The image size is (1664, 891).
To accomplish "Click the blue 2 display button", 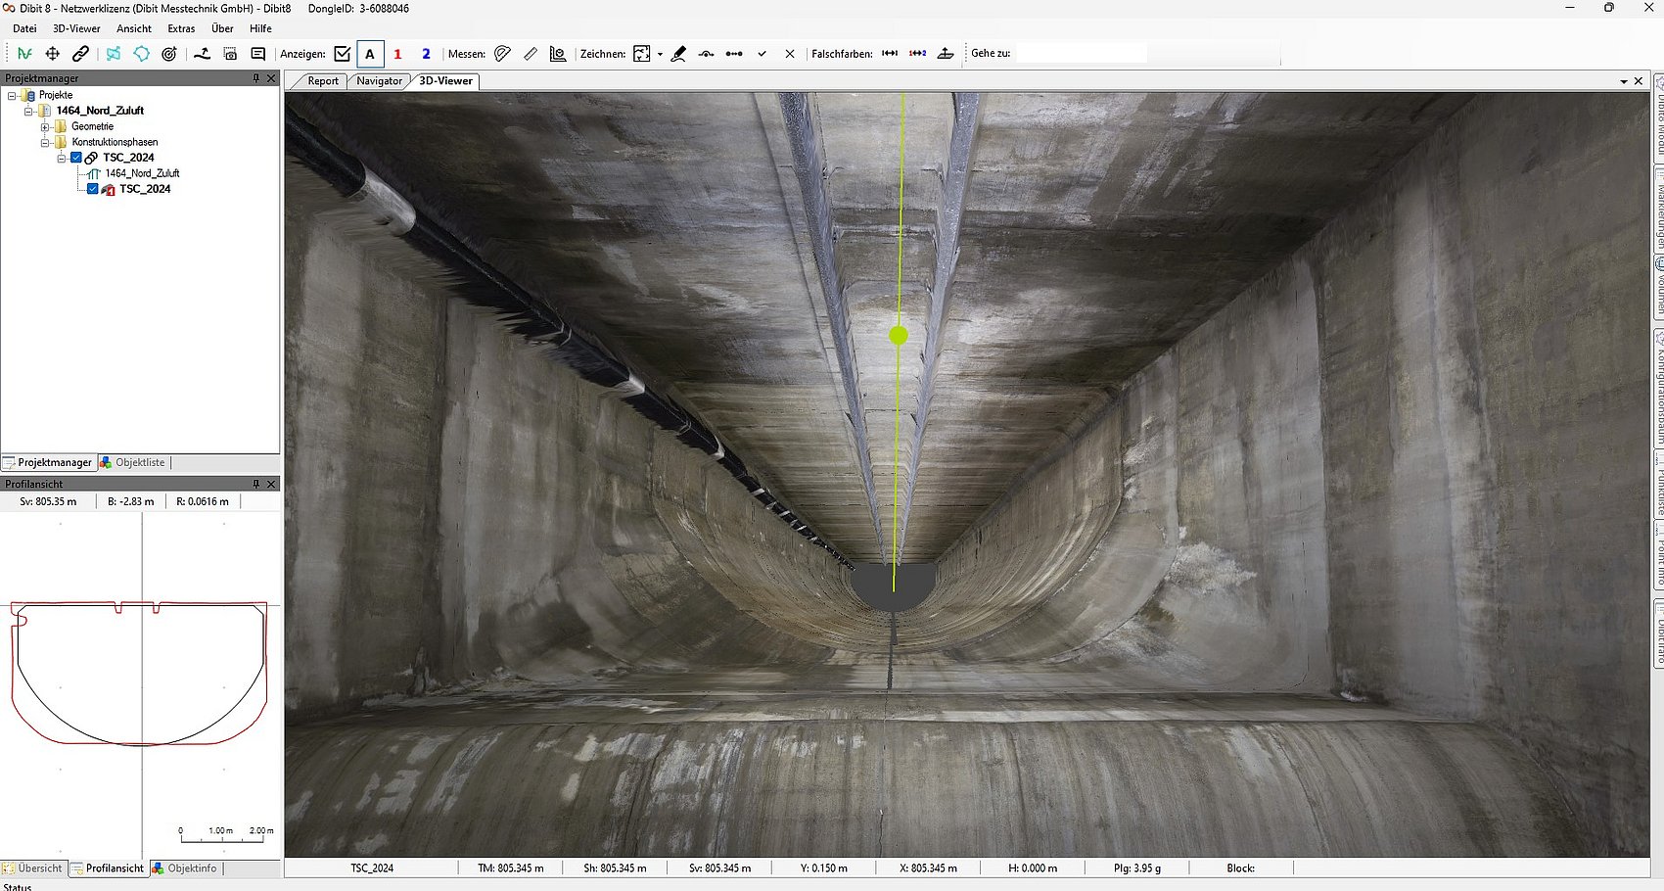I will tap(426, 54).
